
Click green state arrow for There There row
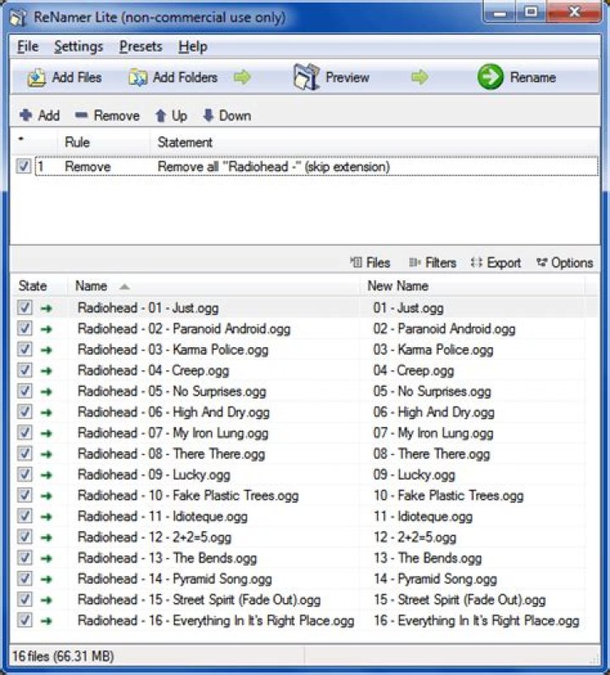click(46, 454)
